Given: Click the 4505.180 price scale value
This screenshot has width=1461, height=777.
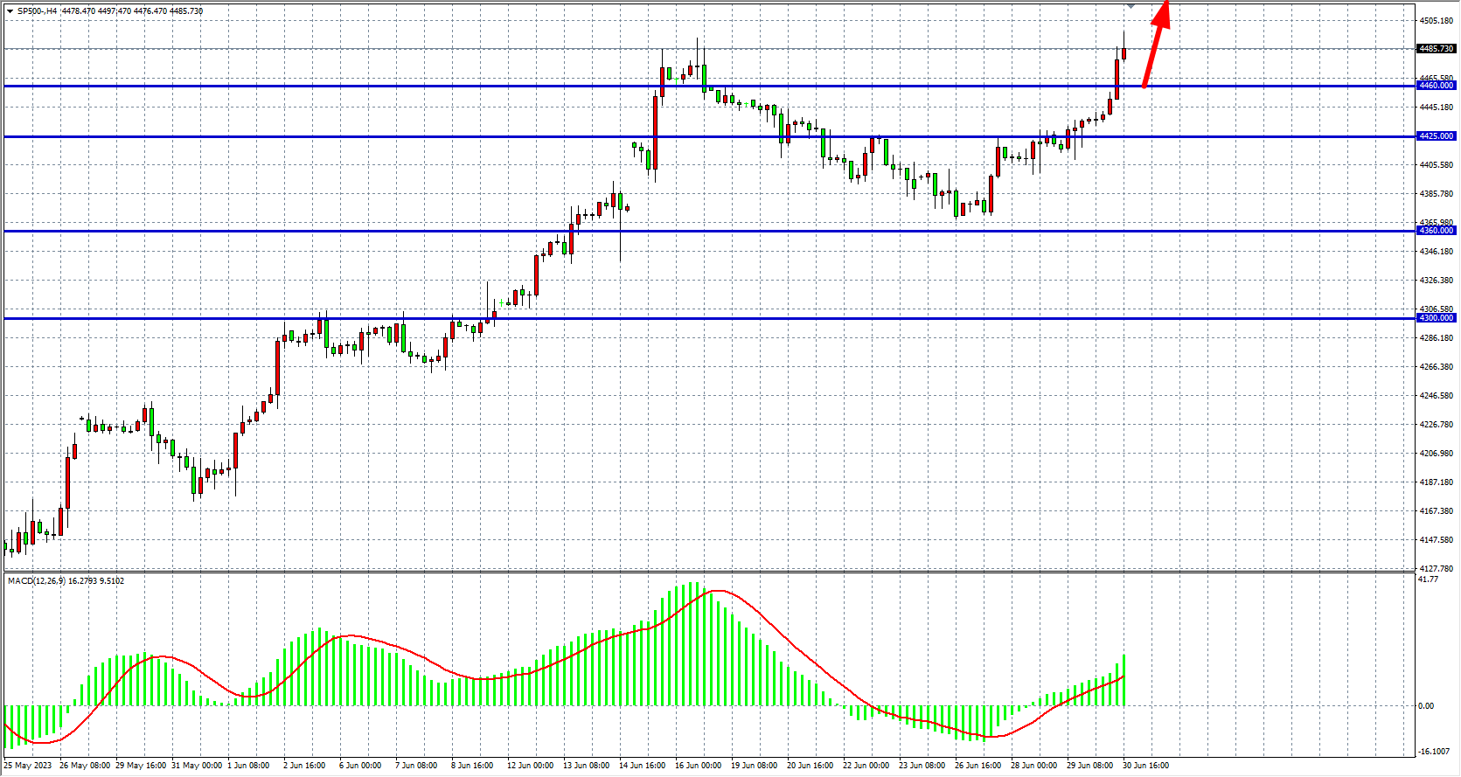Looking at the screenshot, I should 1436,20.
